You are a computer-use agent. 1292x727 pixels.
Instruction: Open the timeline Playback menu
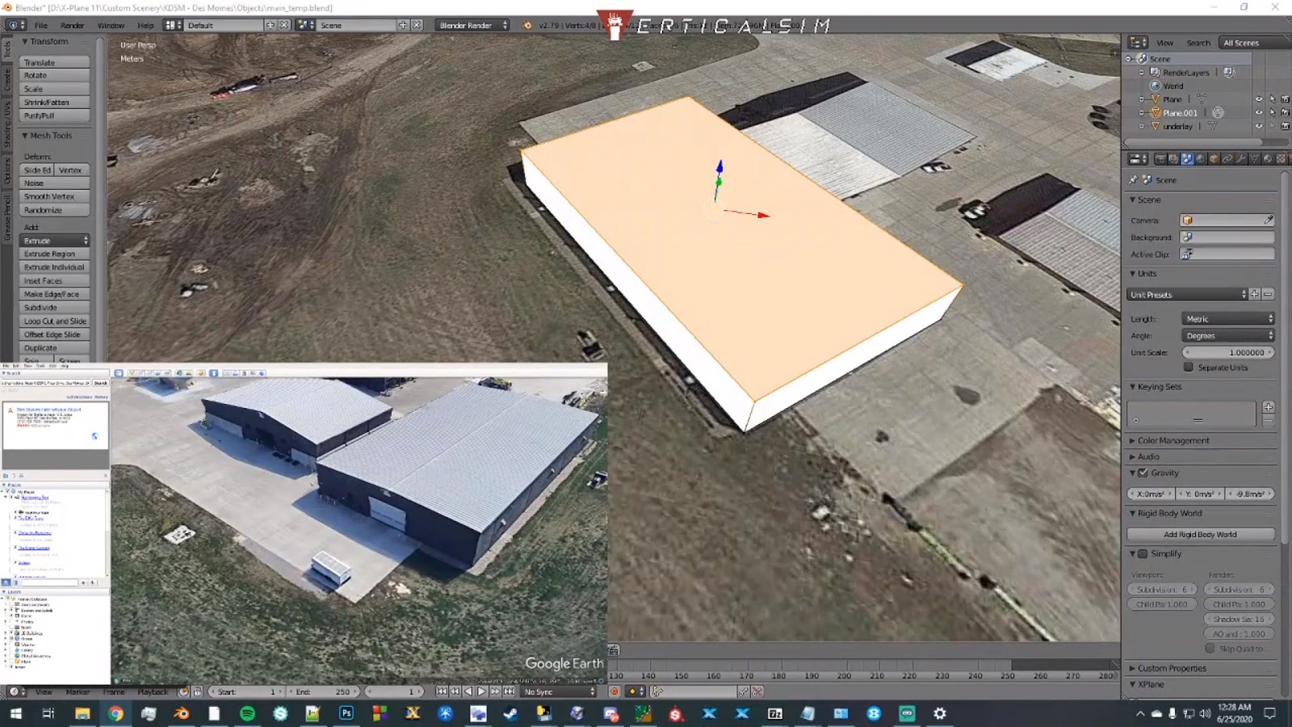coord(153,691)
